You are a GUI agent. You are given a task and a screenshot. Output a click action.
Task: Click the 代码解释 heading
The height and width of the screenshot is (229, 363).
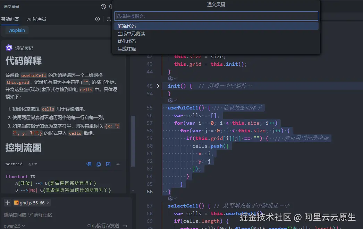tap(23, 61)
